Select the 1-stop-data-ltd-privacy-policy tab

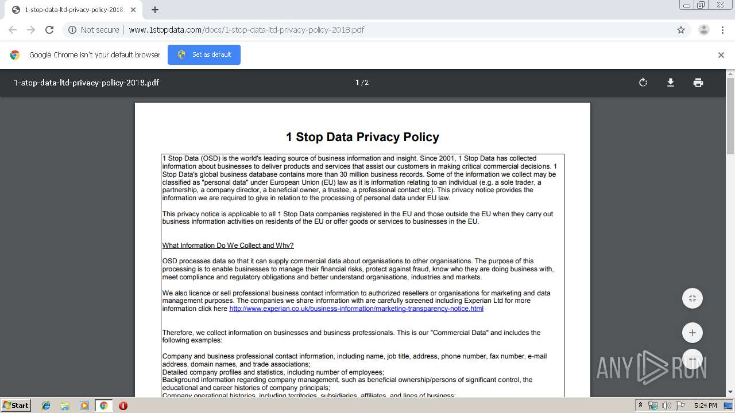73,10
